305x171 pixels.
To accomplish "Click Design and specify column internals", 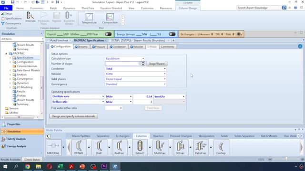I will click(73, 116).
